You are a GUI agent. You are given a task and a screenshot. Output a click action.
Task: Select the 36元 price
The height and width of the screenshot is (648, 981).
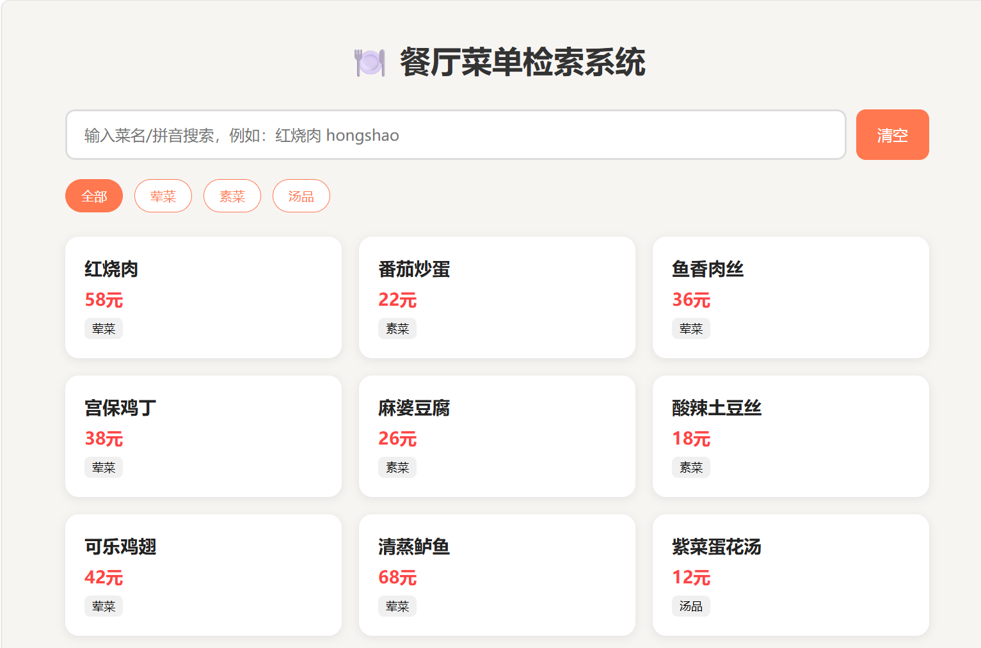pyautogui.click(x=691, y=300)
